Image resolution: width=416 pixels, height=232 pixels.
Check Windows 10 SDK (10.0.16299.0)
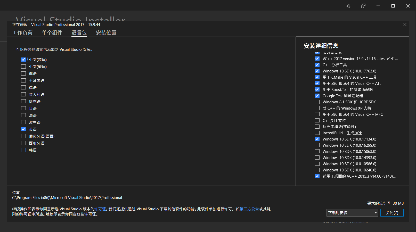317,145
